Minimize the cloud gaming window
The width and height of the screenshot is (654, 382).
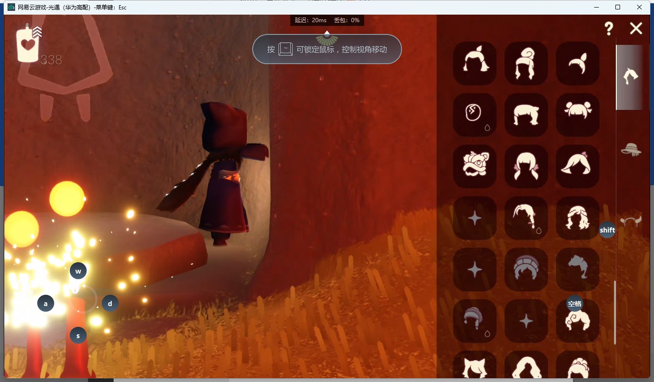point(596,7)
